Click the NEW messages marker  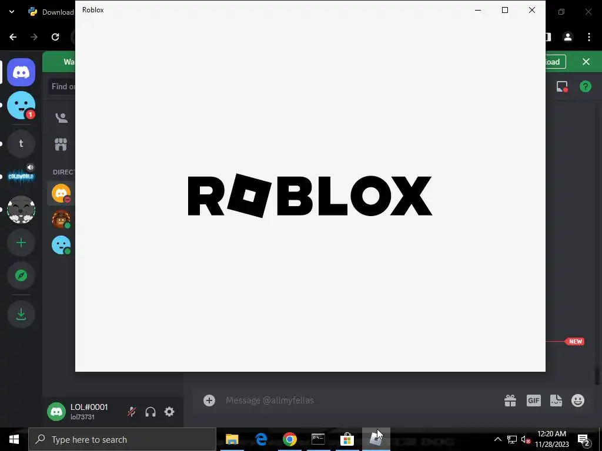point(575,341)
